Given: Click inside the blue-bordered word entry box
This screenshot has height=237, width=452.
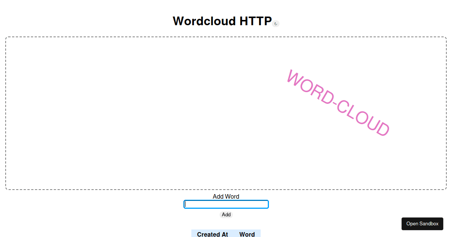Looking at the screenshot, I should coord(226,204).
